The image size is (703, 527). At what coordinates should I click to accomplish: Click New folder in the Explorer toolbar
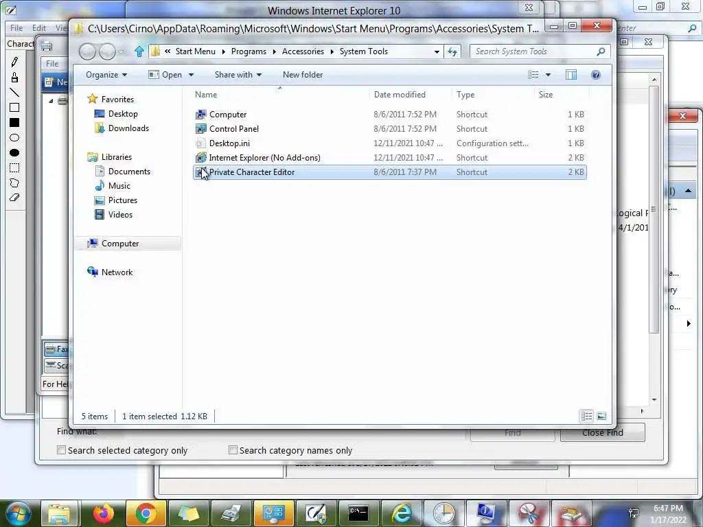(303, 75)
